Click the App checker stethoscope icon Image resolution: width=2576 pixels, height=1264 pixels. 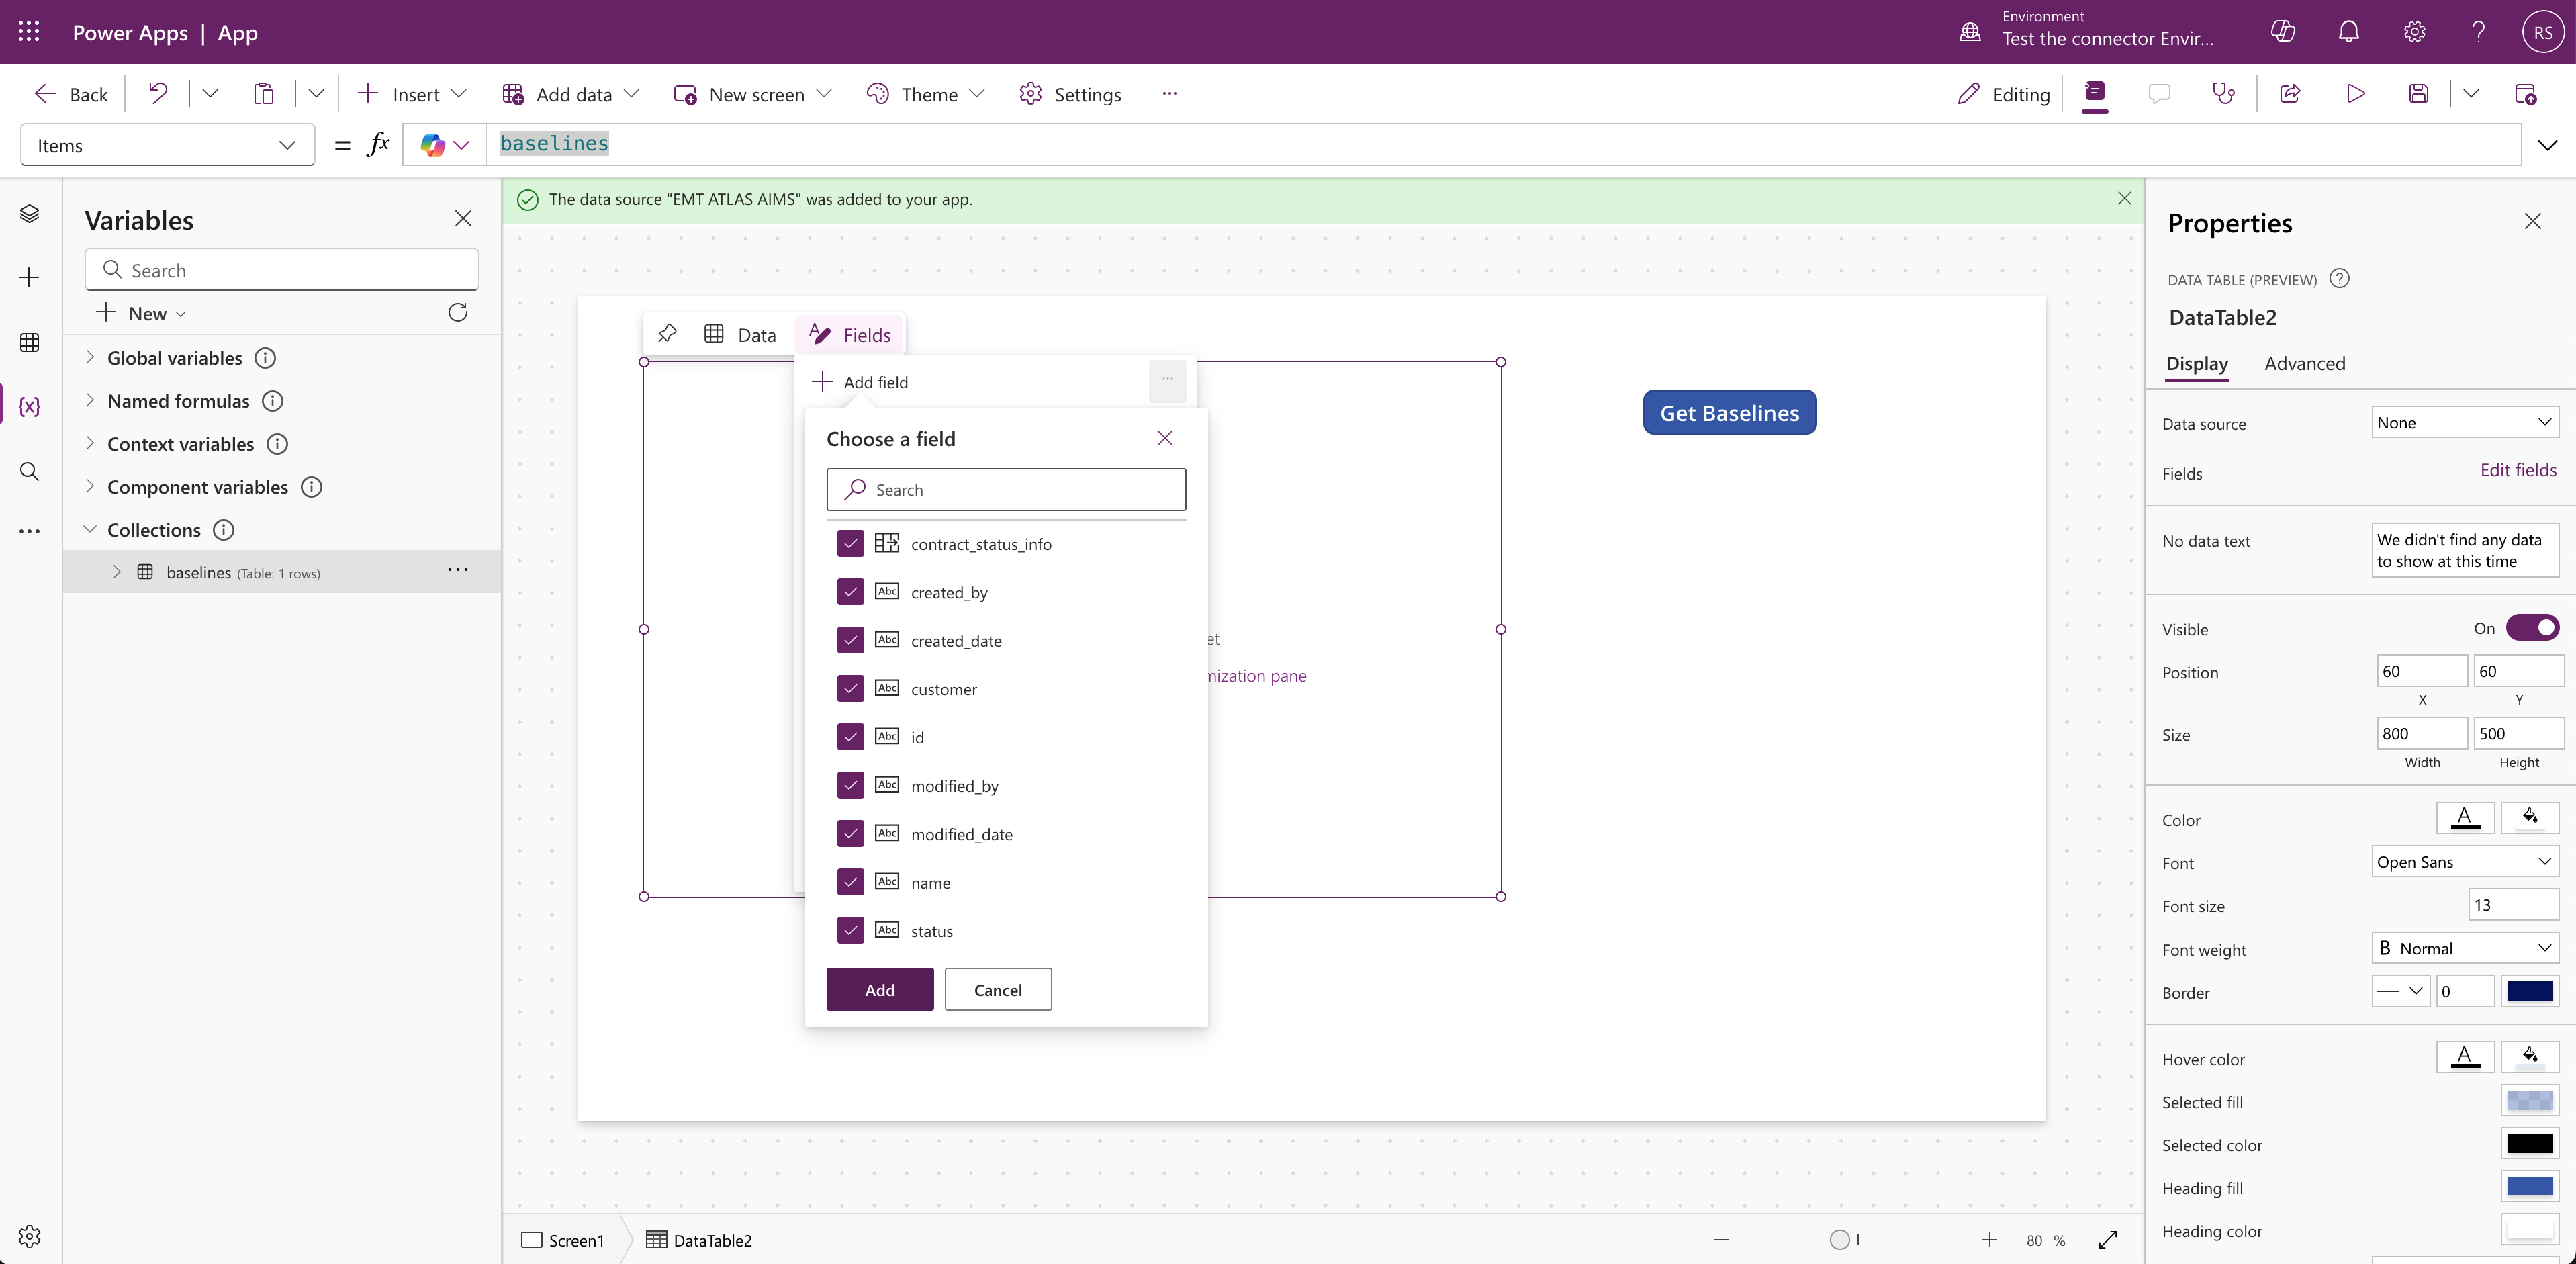(2223, 94)
